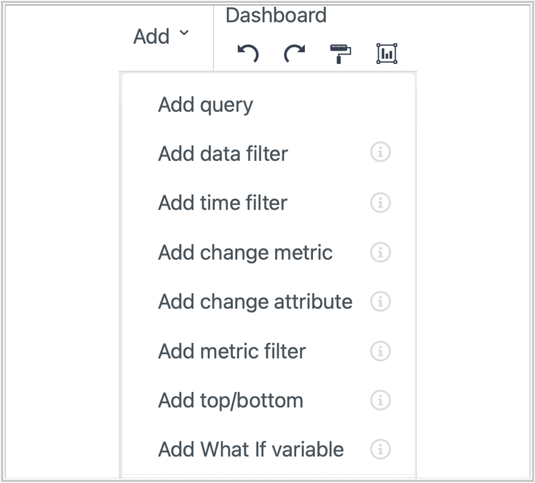Click info icon beside Add What If variable
Image resolution: width=535 pixels, height=483 pixels.
click(380, 449)
